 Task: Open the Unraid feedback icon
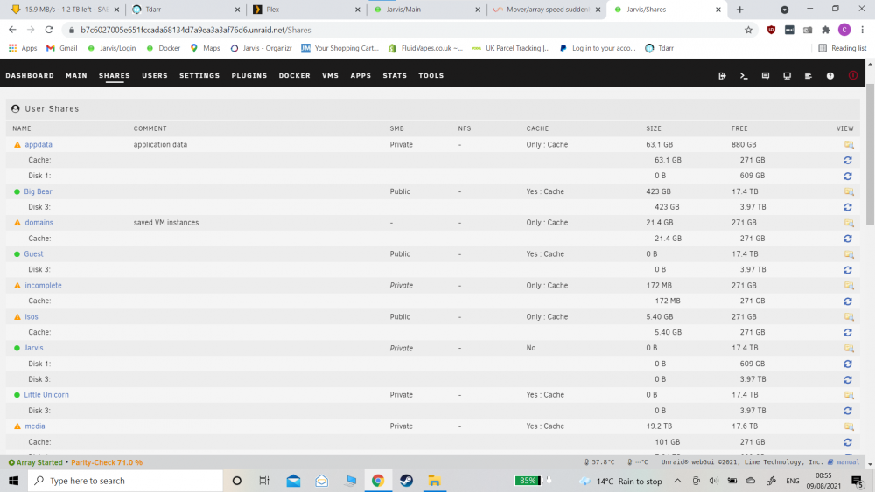766,76
